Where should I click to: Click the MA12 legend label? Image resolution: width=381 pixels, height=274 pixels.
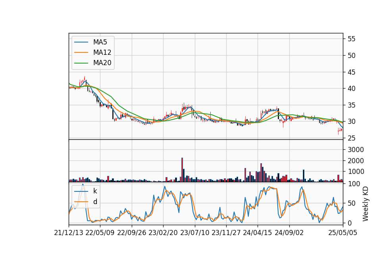(x=102, y=52)
